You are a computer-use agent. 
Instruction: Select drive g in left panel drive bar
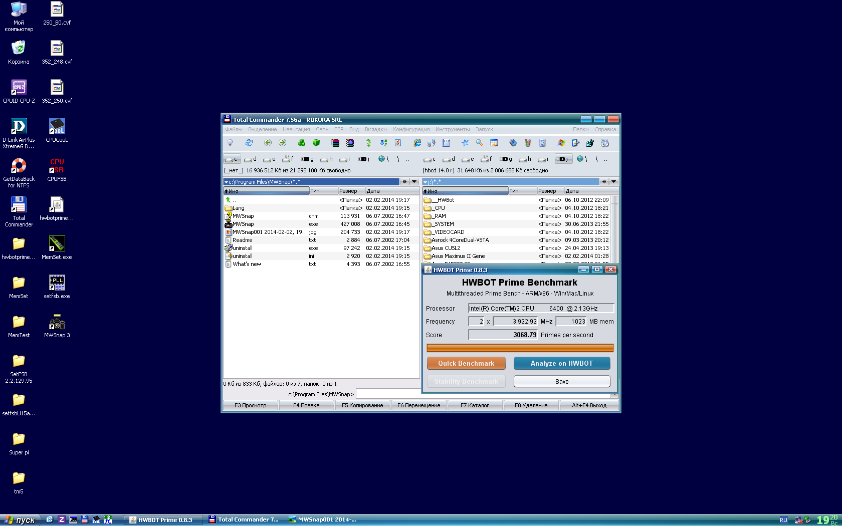pos(308,159)
